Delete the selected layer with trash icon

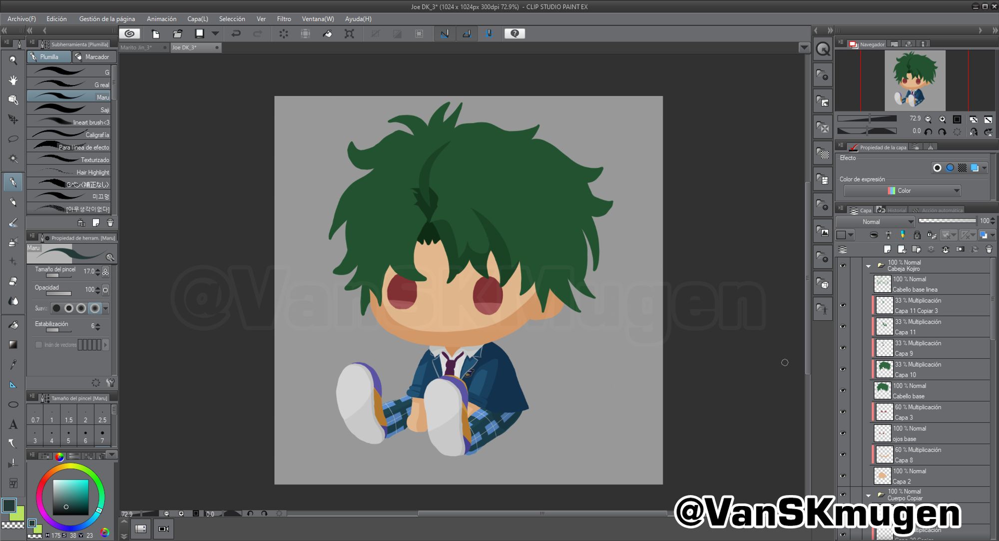(x=989, y=249)
